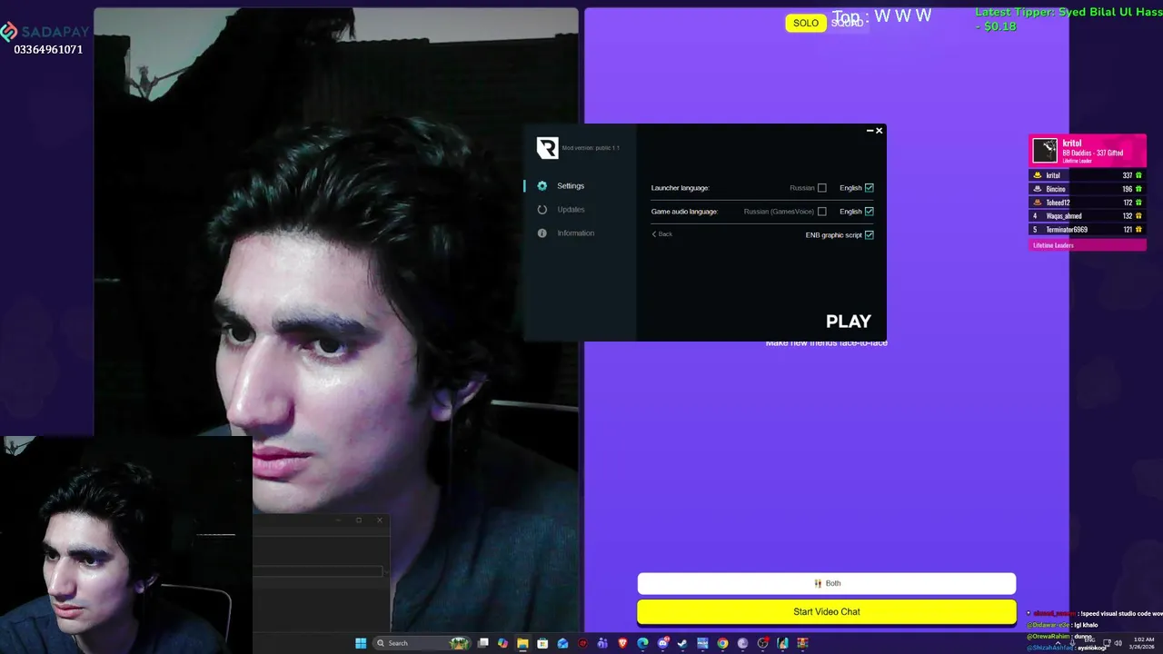Open Google Chrome from the taskbar
Image resolution: width=1163 pixels, height=654 pixels.
pyautogui.click(x=722, y=643)
